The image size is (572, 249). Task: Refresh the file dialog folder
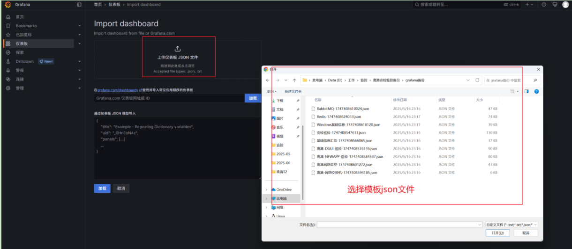pyautogui.click(x=477, y=80)
